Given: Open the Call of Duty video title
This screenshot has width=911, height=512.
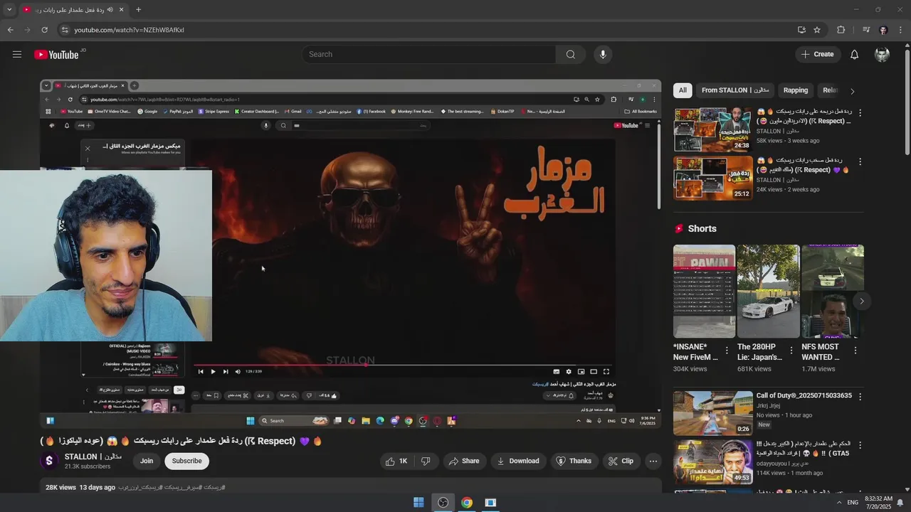Looking at the screenshot, I should tap(804, 395).
